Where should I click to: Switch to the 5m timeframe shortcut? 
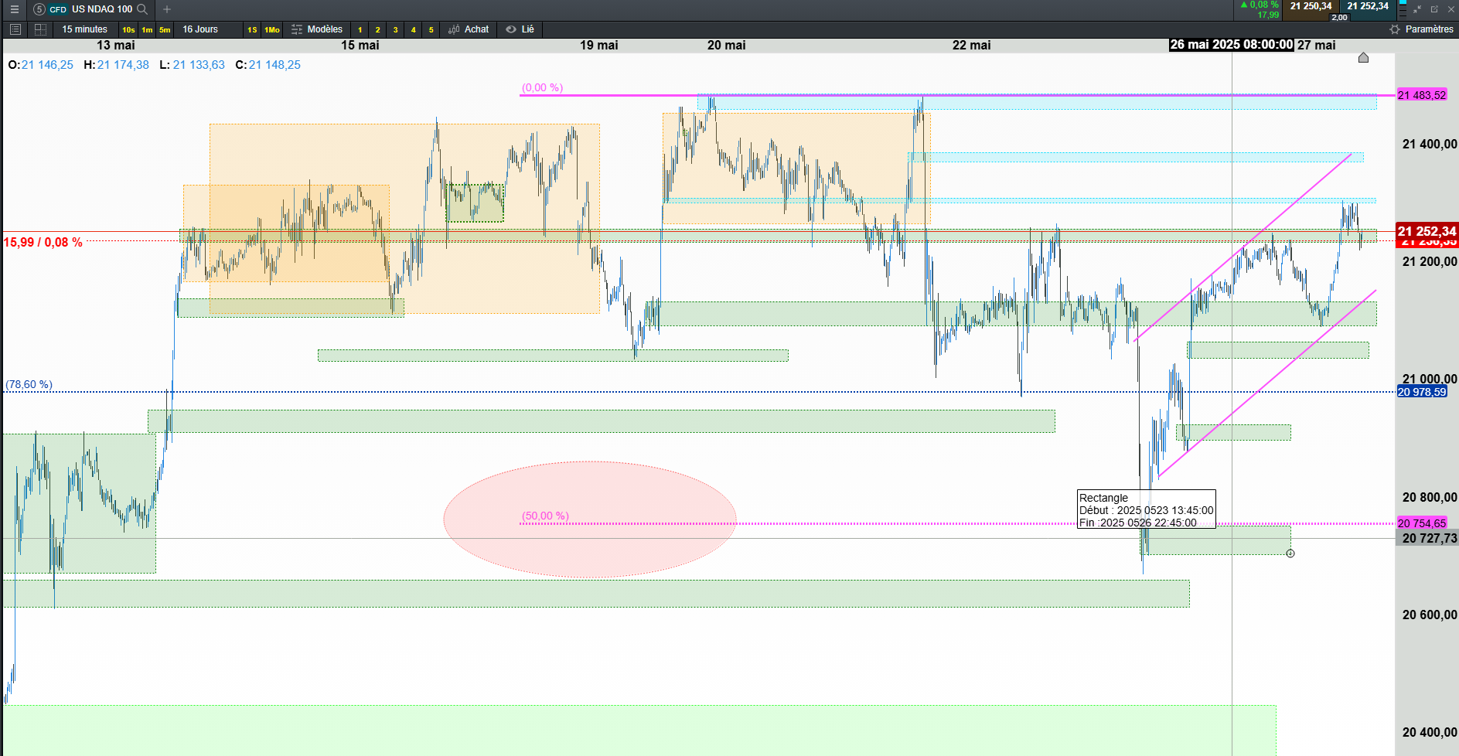tap(165, 29)
